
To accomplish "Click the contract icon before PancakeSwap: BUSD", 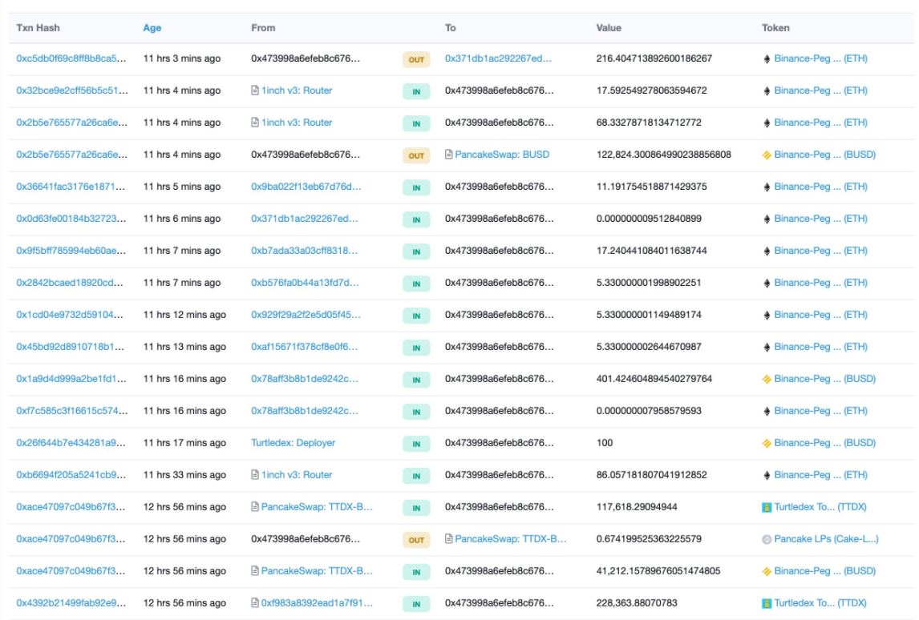I will [449, 155].
